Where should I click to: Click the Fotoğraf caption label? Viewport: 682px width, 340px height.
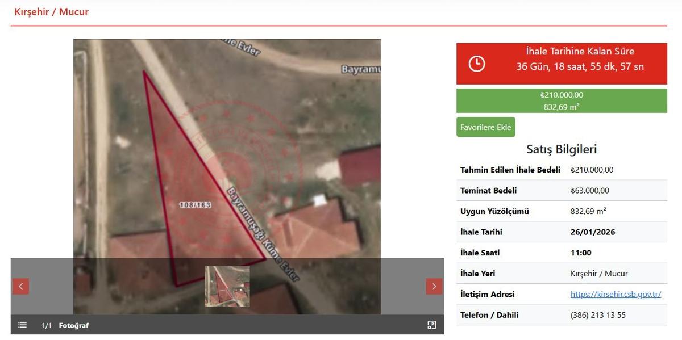tap(74, 325)
